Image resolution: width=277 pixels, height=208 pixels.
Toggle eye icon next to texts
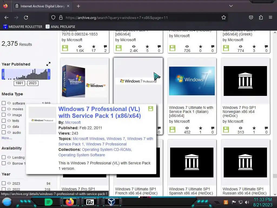[x=9, y=121]
